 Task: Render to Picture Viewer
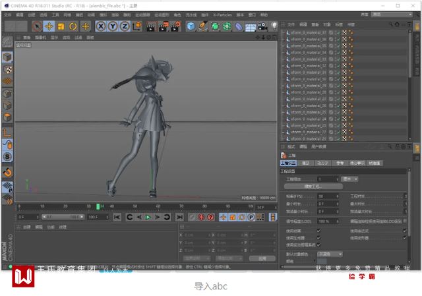click(x=163, y=26)
